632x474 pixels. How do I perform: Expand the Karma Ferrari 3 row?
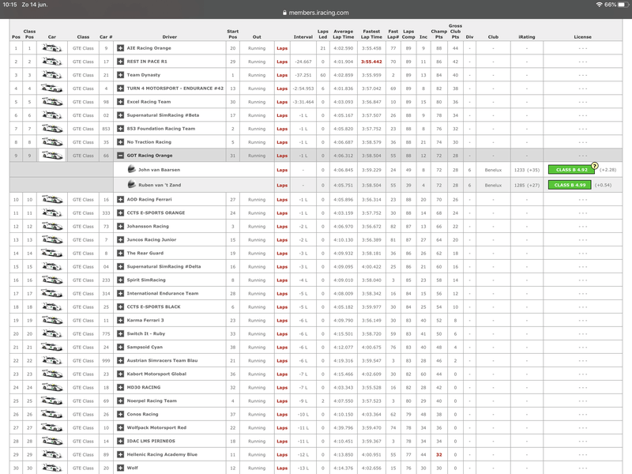tap(120, 321)
